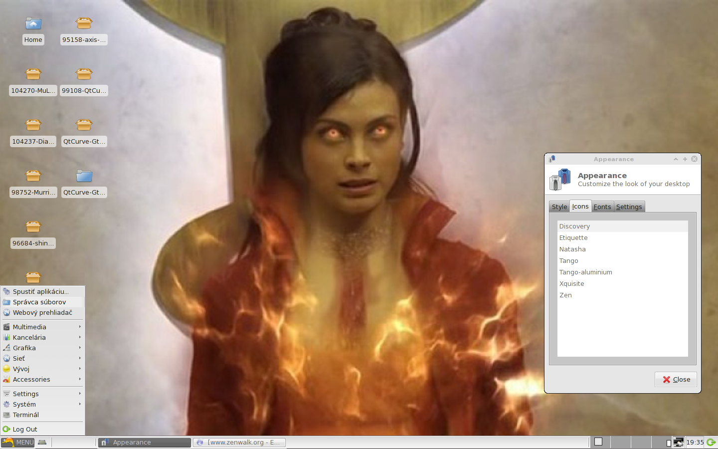Expand the Vývoj submenu
Viewport: 718px width, 449px height.
pyautogui.click(x=42, y=369)
